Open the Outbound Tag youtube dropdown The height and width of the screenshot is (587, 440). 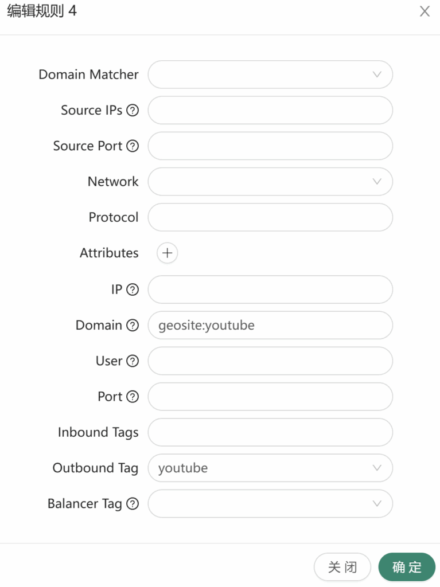click(x=270, y=468)
